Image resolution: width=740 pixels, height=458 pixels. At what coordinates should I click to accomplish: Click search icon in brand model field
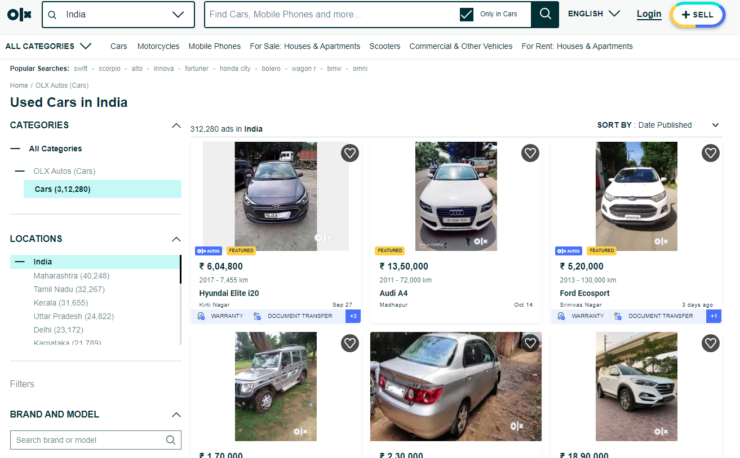(x=171, y=440)
